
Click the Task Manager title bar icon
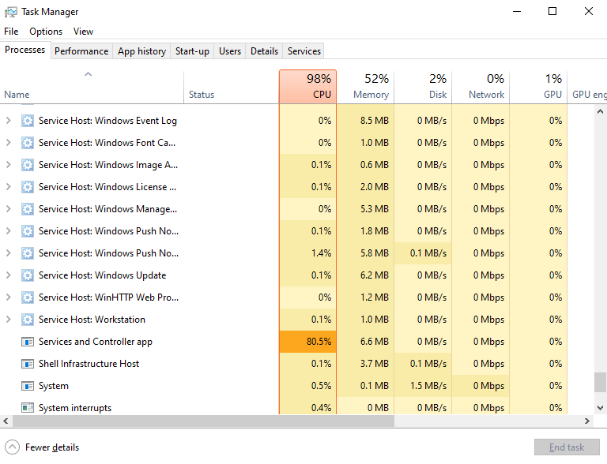(11, 12)
